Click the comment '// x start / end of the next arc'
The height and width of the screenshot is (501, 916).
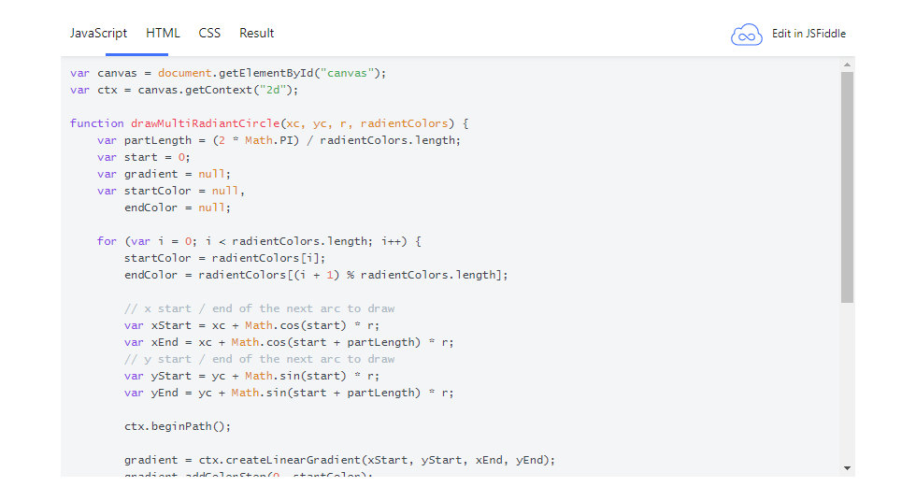tap(260, 308)
